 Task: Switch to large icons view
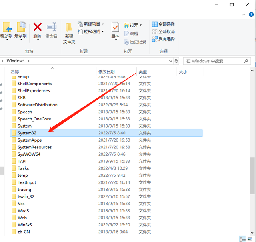click(x=250, y=239)
